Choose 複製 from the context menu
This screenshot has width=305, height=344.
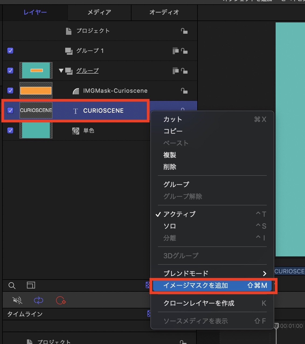click(212, 155)
